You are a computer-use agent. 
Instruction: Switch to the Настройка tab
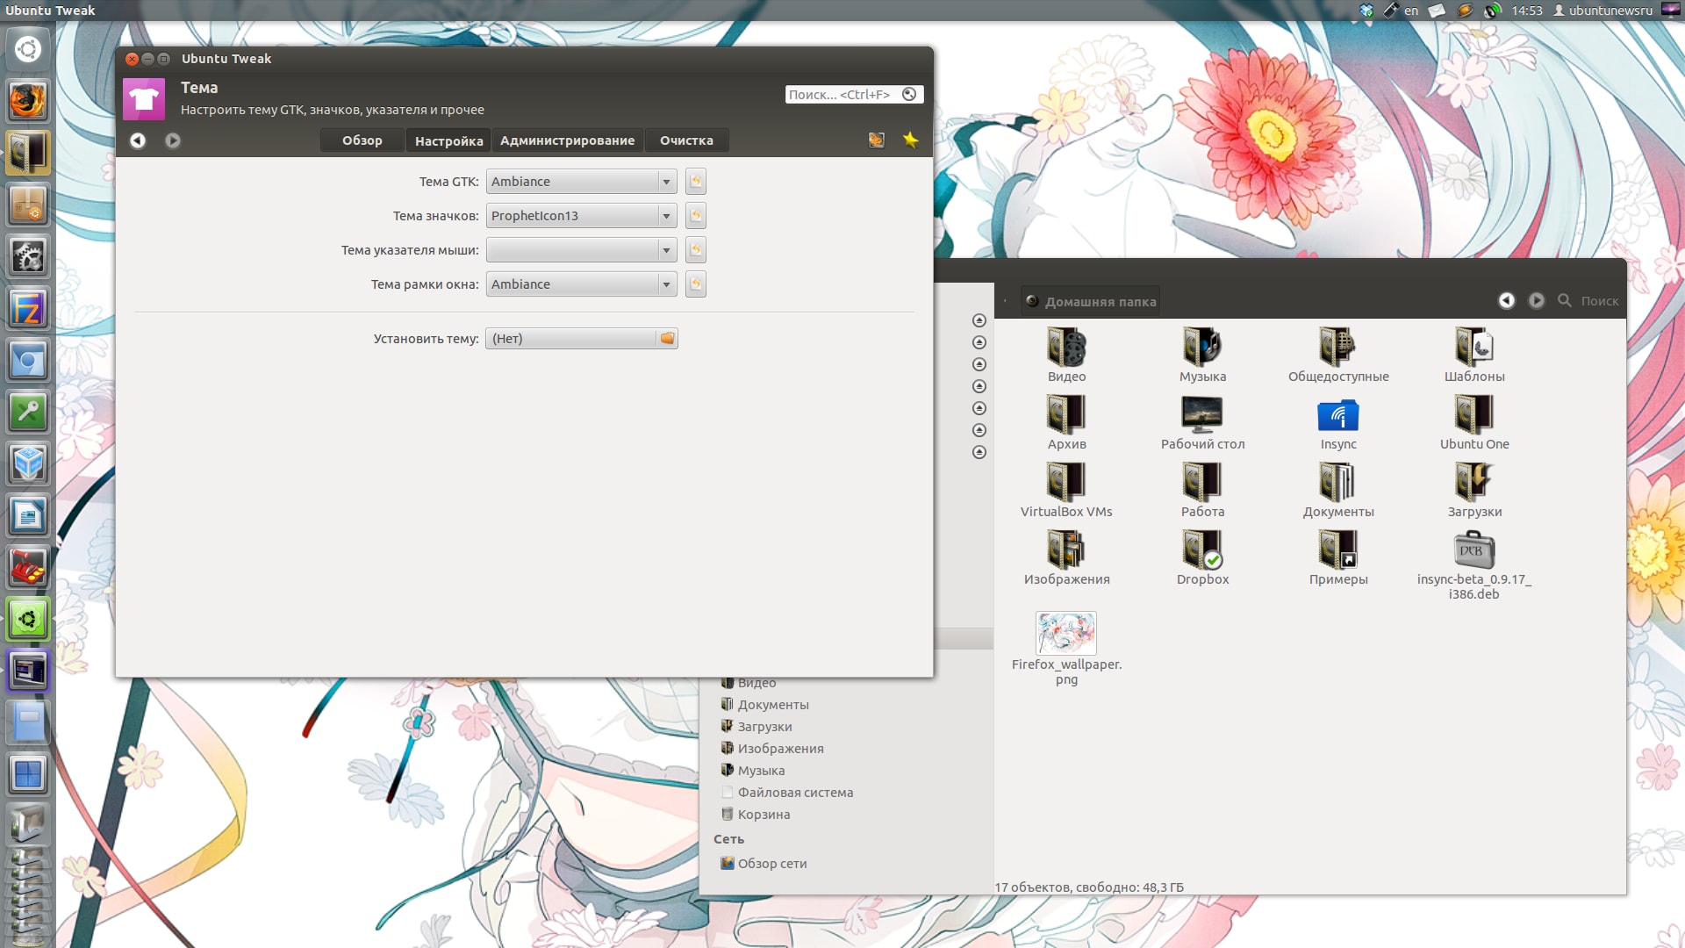(448, 140)
